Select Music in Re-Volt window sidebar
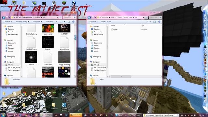This screenshot has height=117, width=208. click(x=9, y=45)
